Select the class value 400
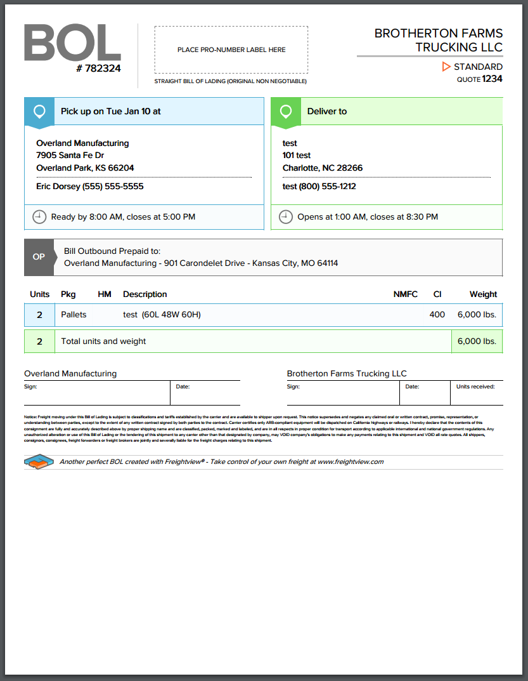Viewport: 528px width, 681px height. click(437, 314)
